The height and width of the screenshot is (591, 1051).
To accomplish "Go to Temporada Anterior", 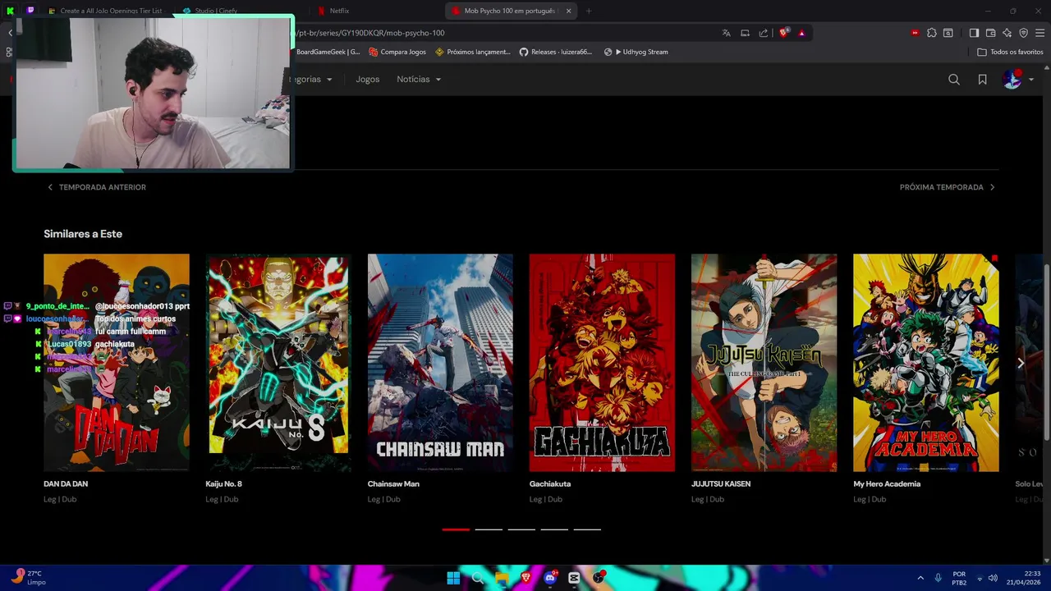I will [x=97, y=187].
